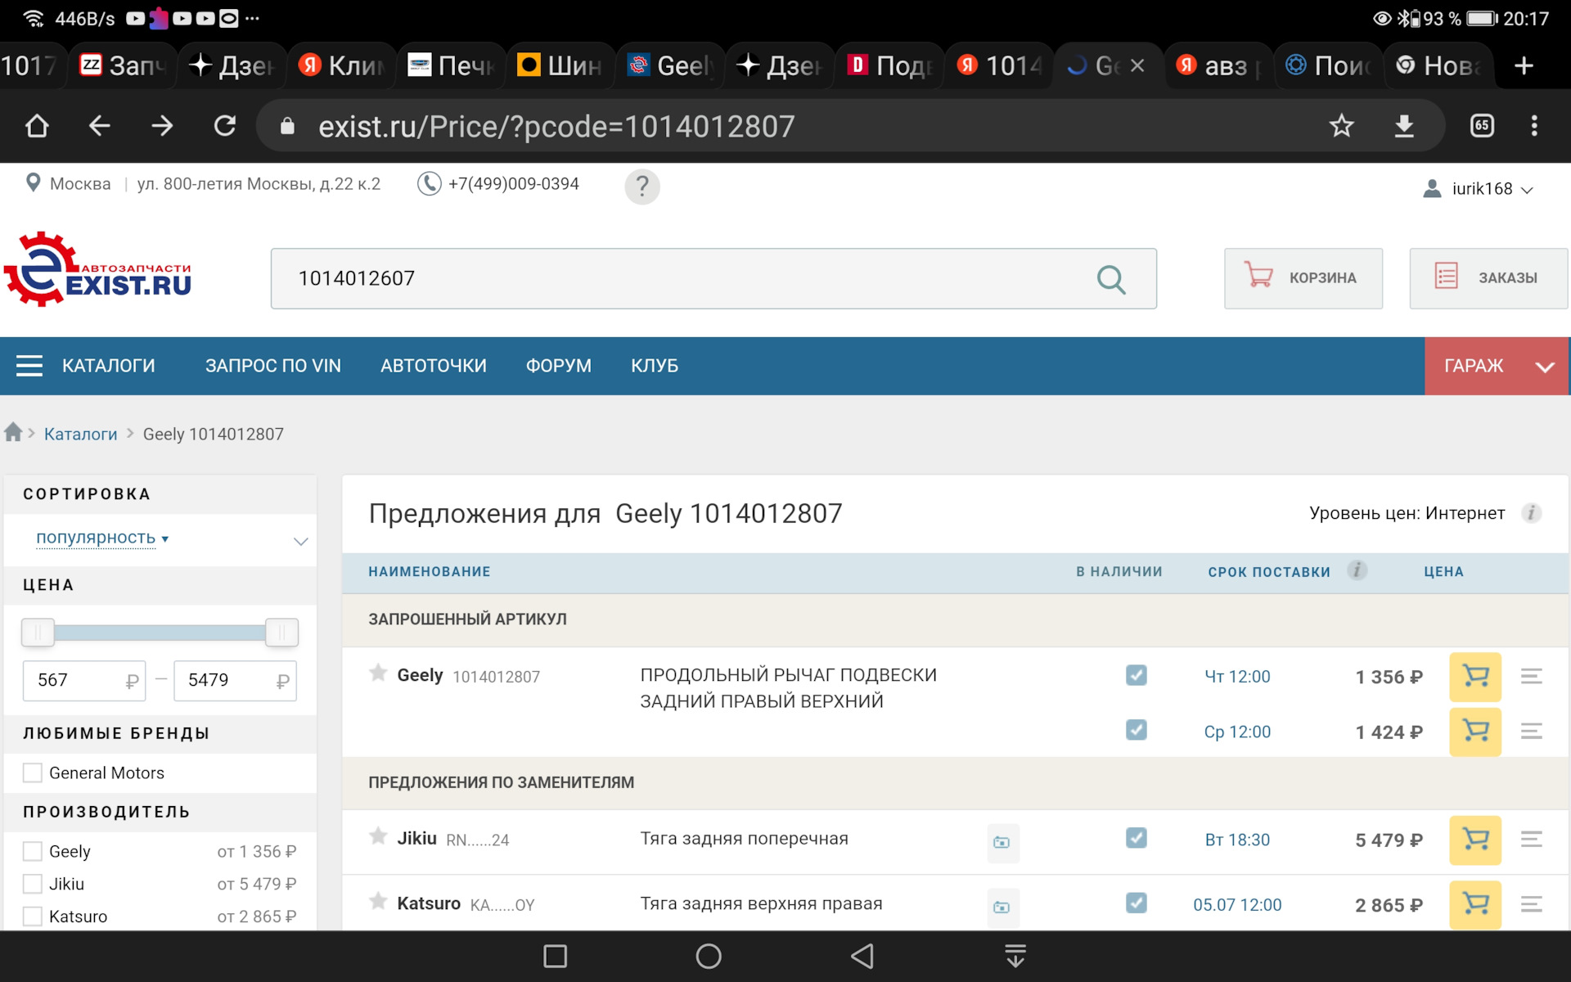The image size is (1571, 982).
Task: Tick Jikiu manufacturer checkbox
Action: pyautogui.click(x=33, y=884)
